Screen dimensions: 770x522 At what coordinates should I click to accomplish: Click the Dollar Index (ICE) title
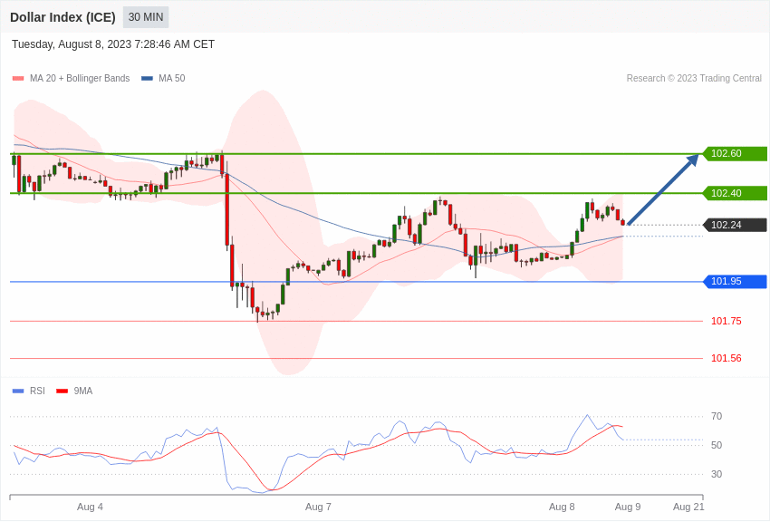click(x=63, y=17)
